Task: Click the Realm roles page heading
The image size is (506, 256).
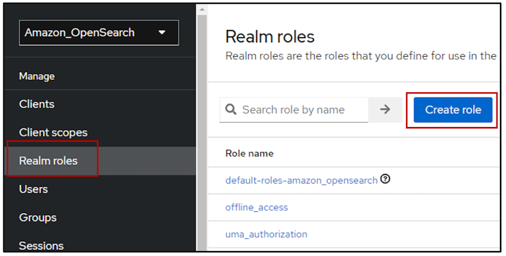Action: [270, 37]
